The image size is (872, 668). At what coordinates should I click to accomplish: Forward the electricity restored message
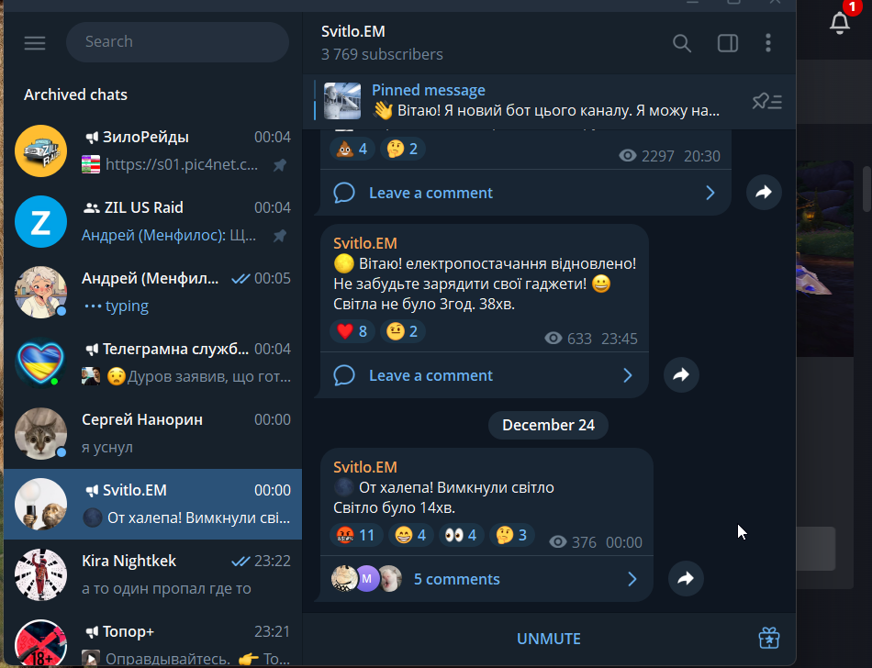681,375
